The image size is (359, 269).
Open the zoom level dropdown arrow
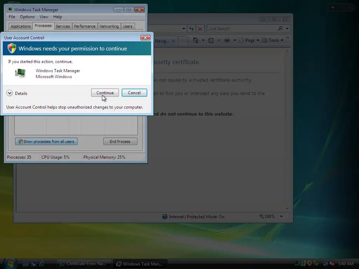(281, 216)
